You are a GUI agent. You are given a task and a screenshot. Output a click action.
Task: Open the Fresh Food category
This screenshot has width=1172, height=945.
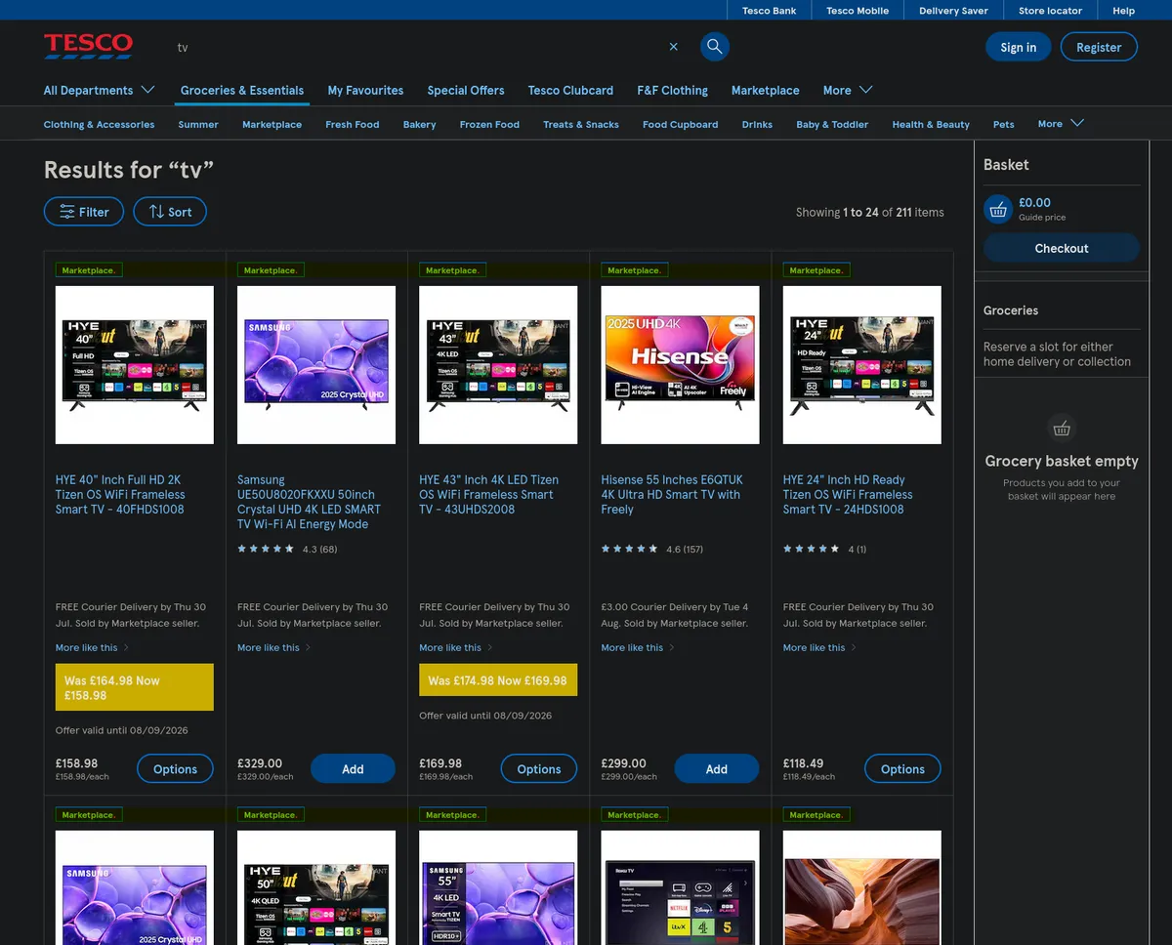click(x=352, y=124)
